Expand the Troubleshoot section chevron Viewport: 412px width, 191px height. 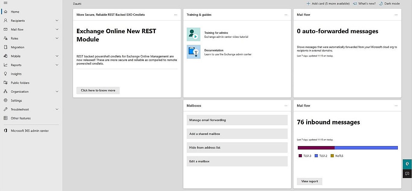click(x=57, y=109)
